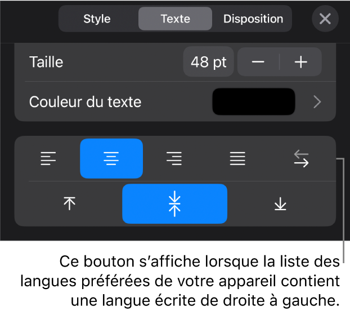Switch to the Style tab

pos(97,19)
